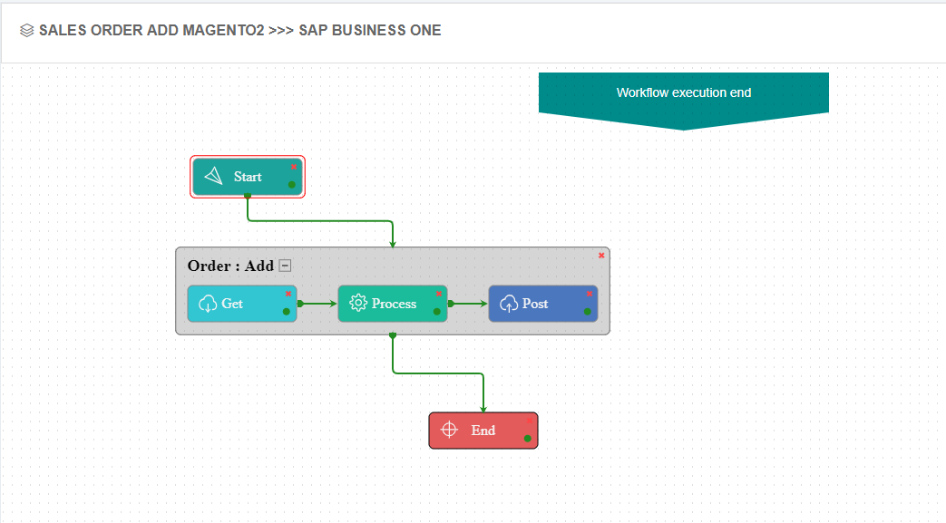
Task: Click the layers icon beside the workflow title
Action: 25,29
